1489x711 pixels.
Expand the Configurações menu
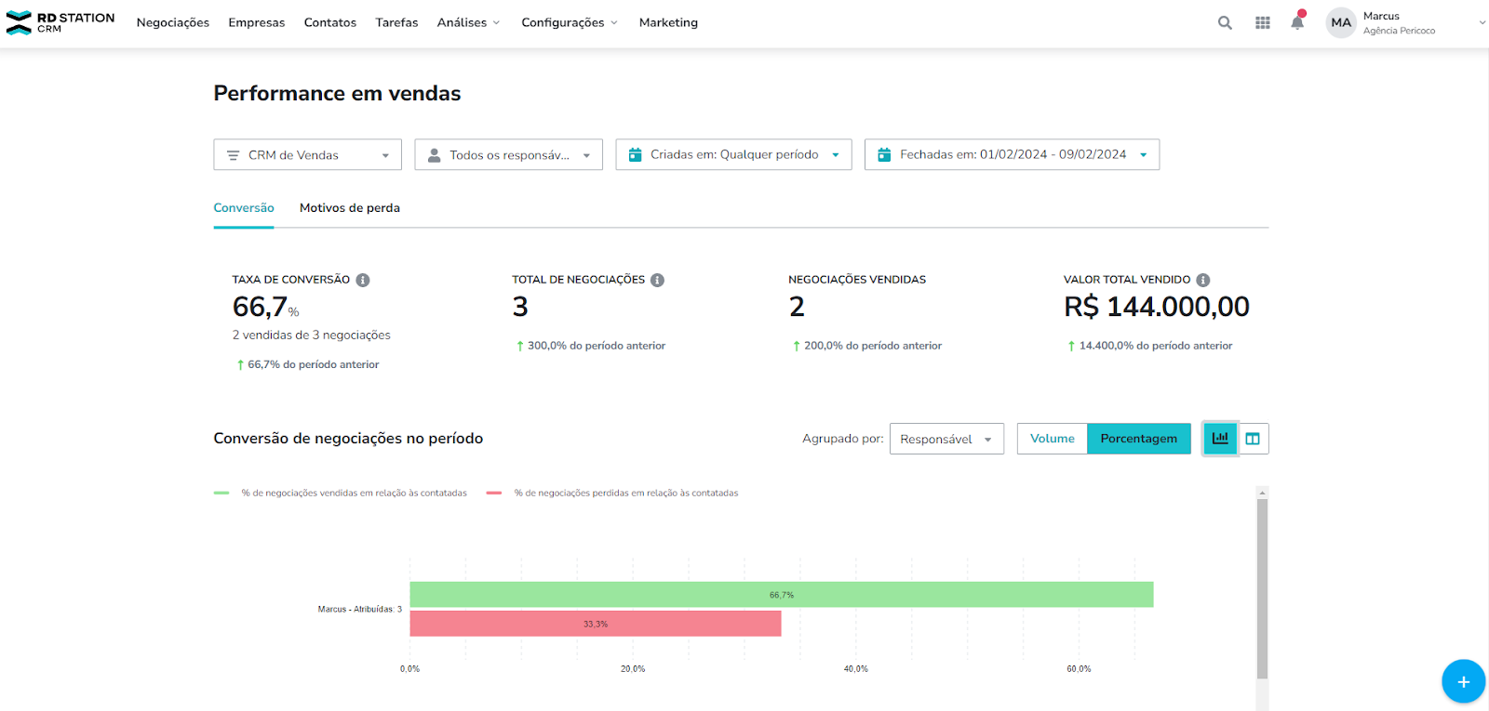pos(569,22)
